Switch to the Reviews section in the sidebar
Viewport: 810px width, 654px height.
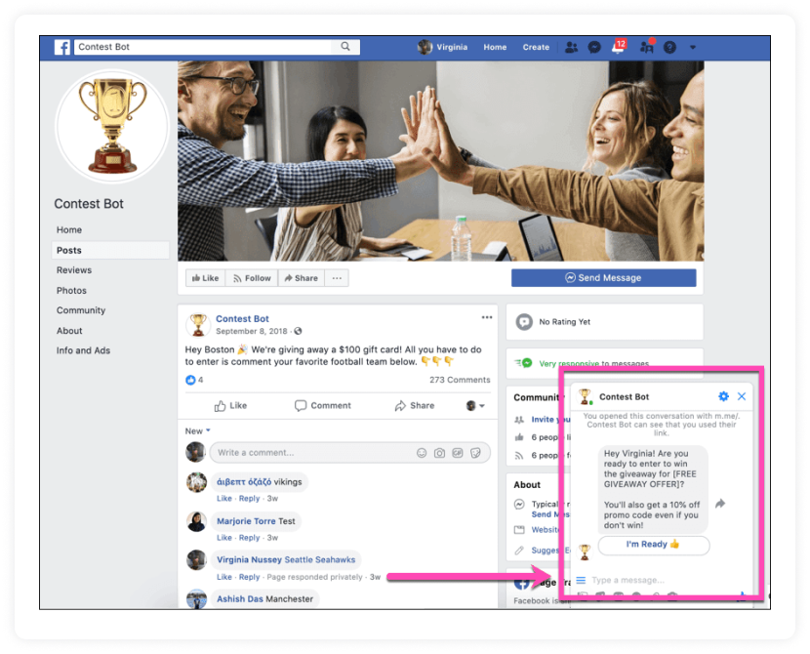tap(72, 269)
